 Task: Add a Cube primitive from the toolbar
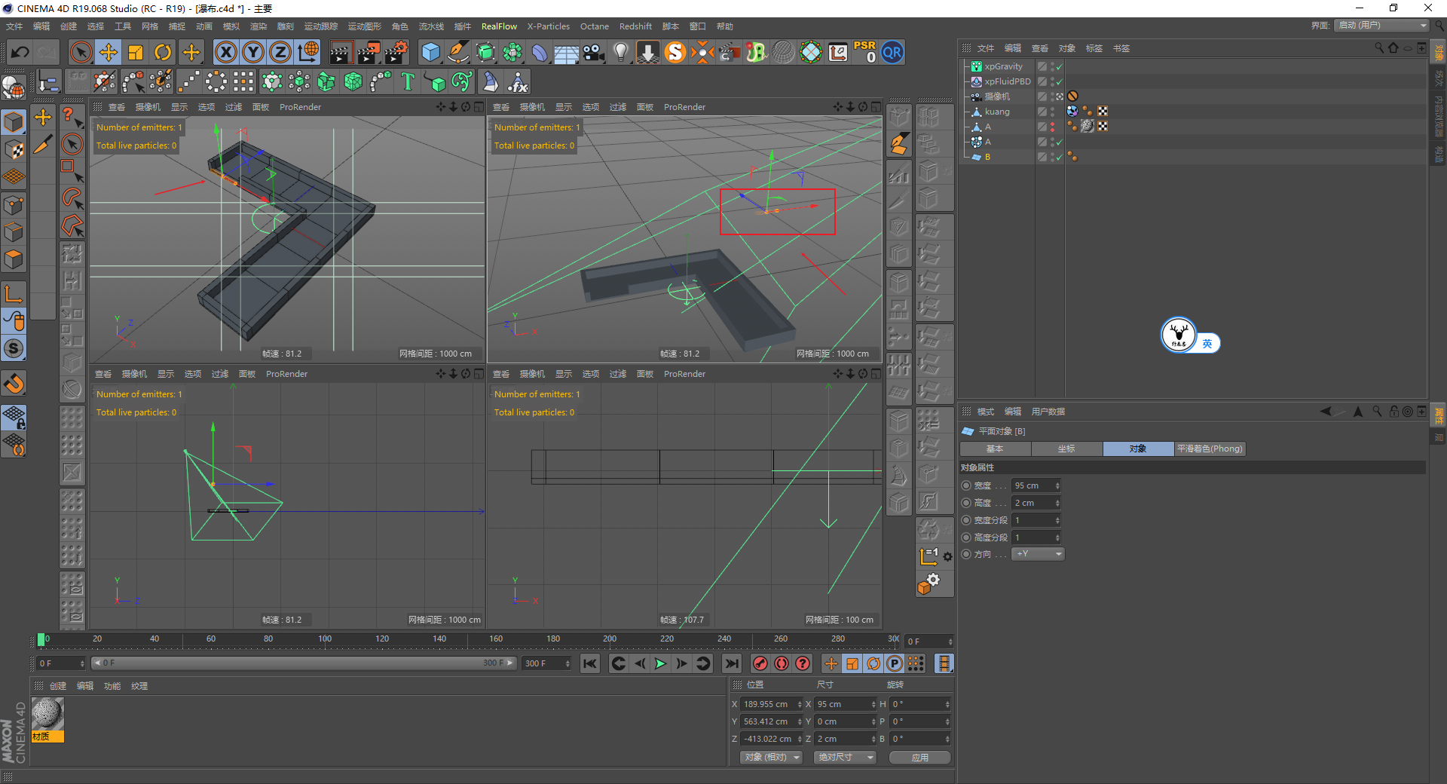[x=431, y=52]
